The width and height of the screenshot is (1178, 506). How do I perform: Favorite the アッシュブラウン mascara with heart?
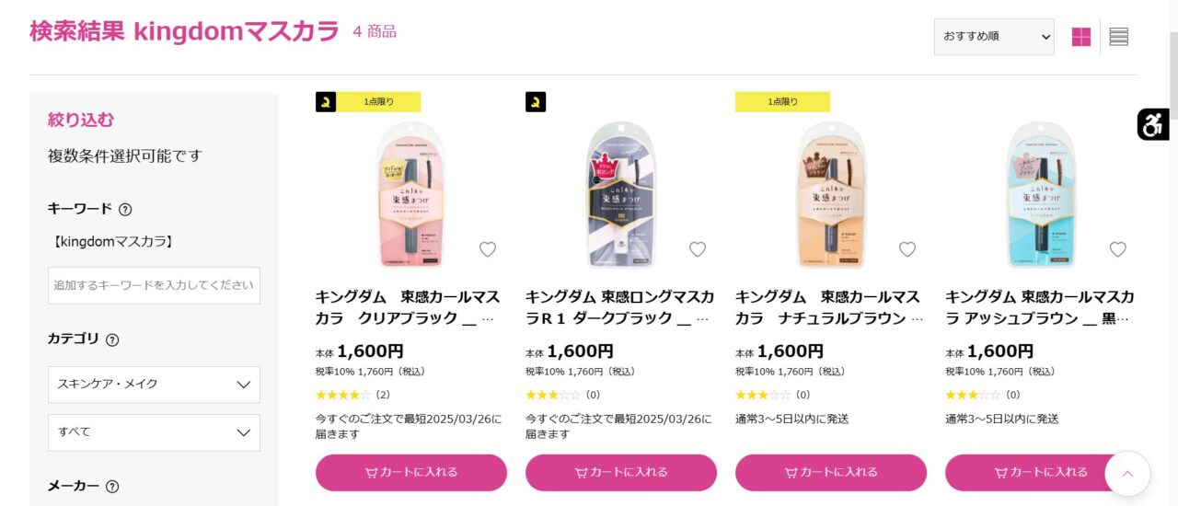(1117, 249)
